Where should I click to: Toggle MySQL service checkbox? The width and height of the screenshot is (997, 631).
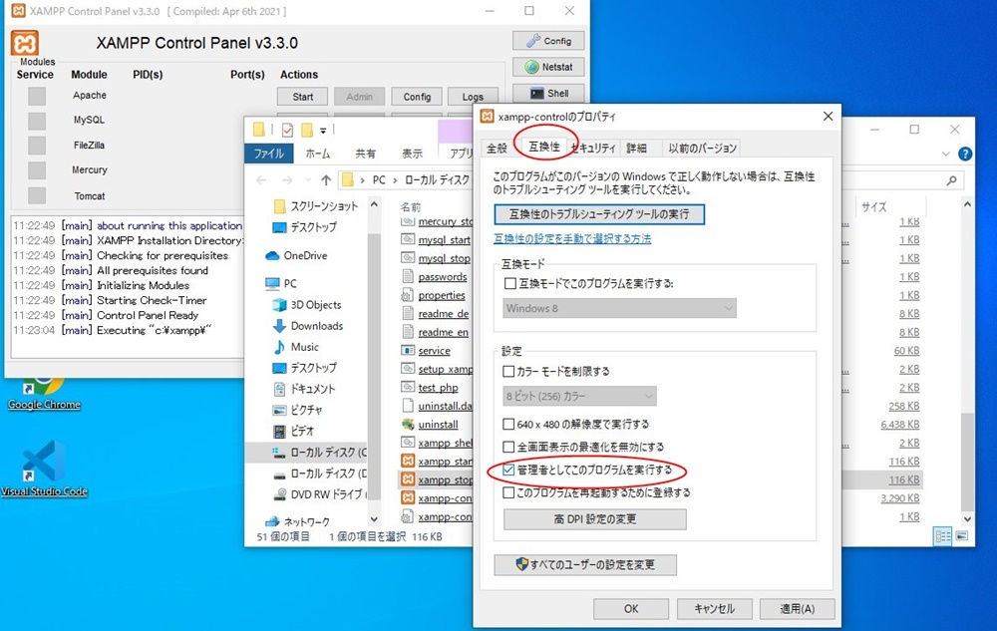[x=37, y=121]
